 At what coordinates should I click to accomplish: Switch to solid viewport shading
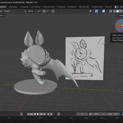coord(118,11)
